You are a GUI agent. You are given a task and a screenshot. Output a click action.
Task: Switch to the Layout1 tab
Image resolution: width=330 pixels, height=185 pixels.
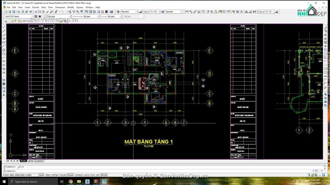[31, 161]
